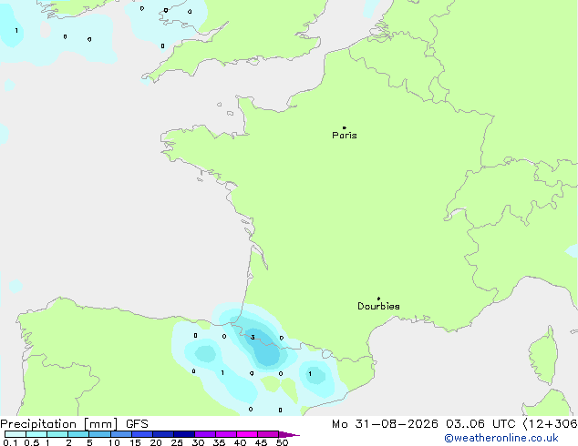Select the Dourbies location dot marker
578x446 pixels.
click(378, 299)
